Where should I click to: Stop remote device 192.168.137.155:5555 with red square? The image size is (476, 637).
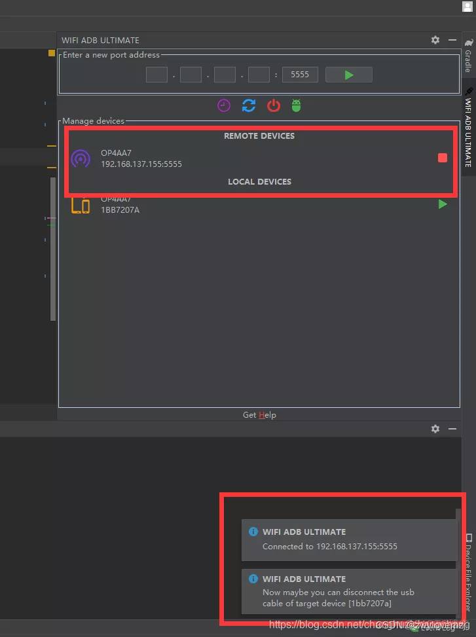443,158
